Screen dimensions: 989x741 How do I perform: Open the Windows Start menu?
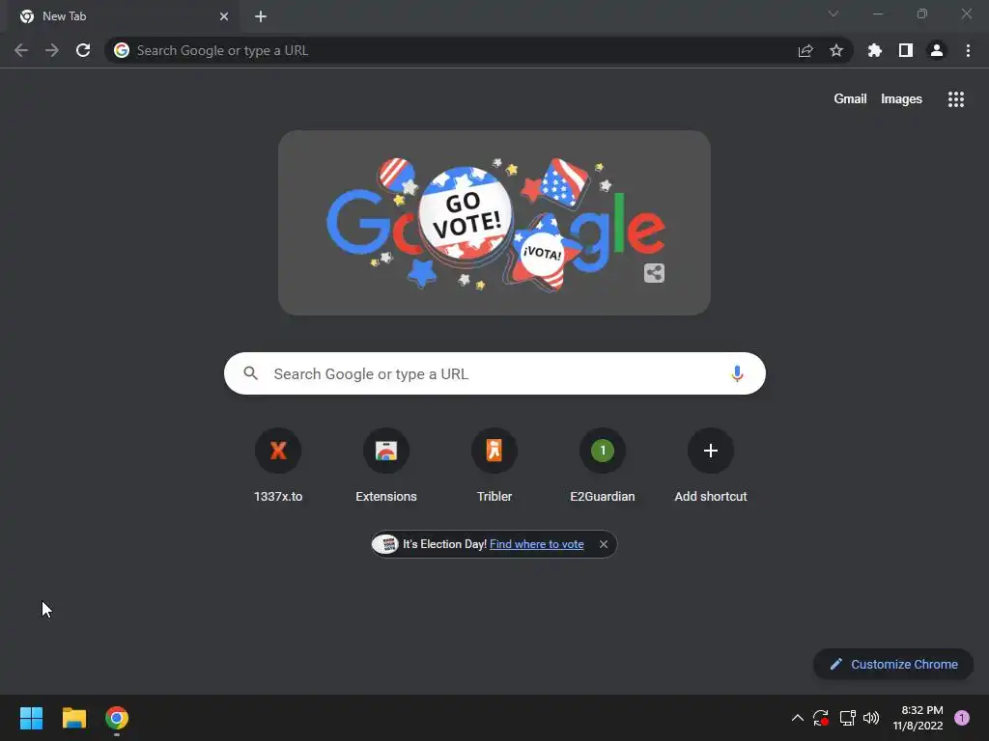pyautogui.click(x=31, y=718)
